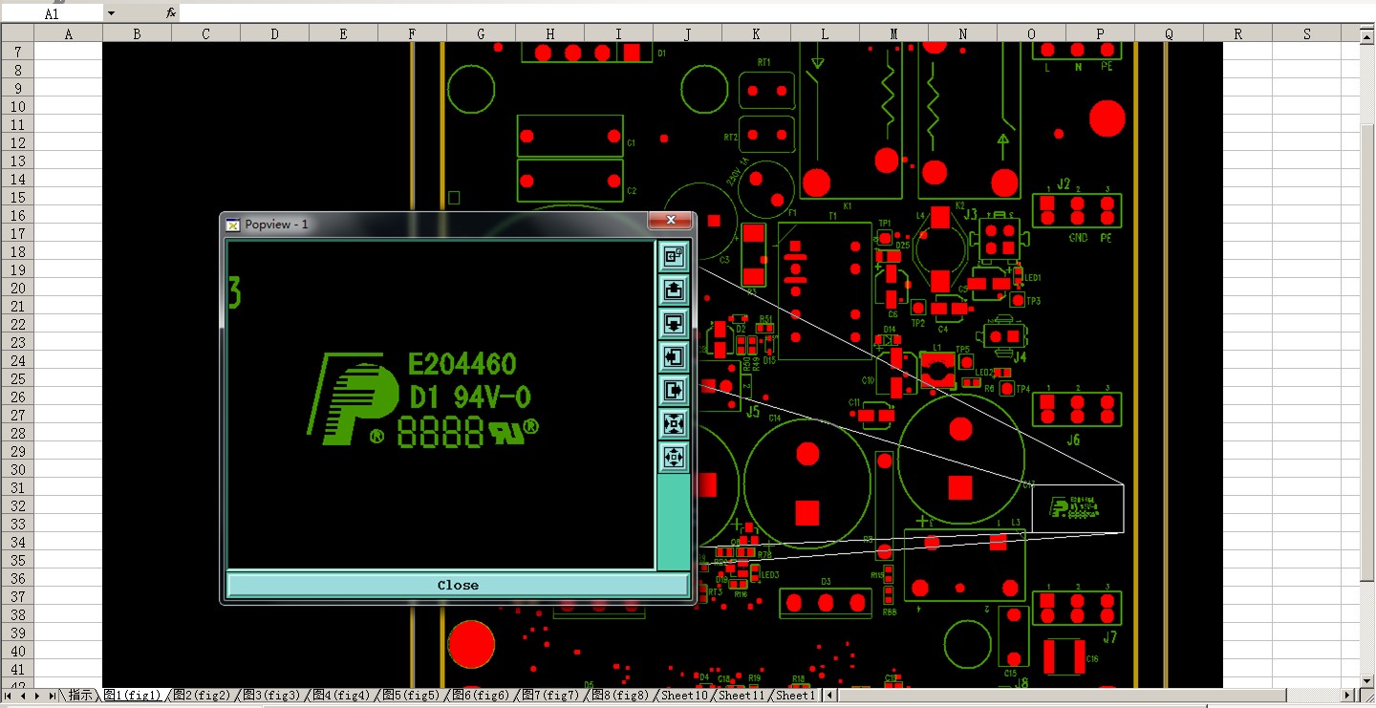Select row 31 header
1376x708 pixels.
click(x=17, y=487)
